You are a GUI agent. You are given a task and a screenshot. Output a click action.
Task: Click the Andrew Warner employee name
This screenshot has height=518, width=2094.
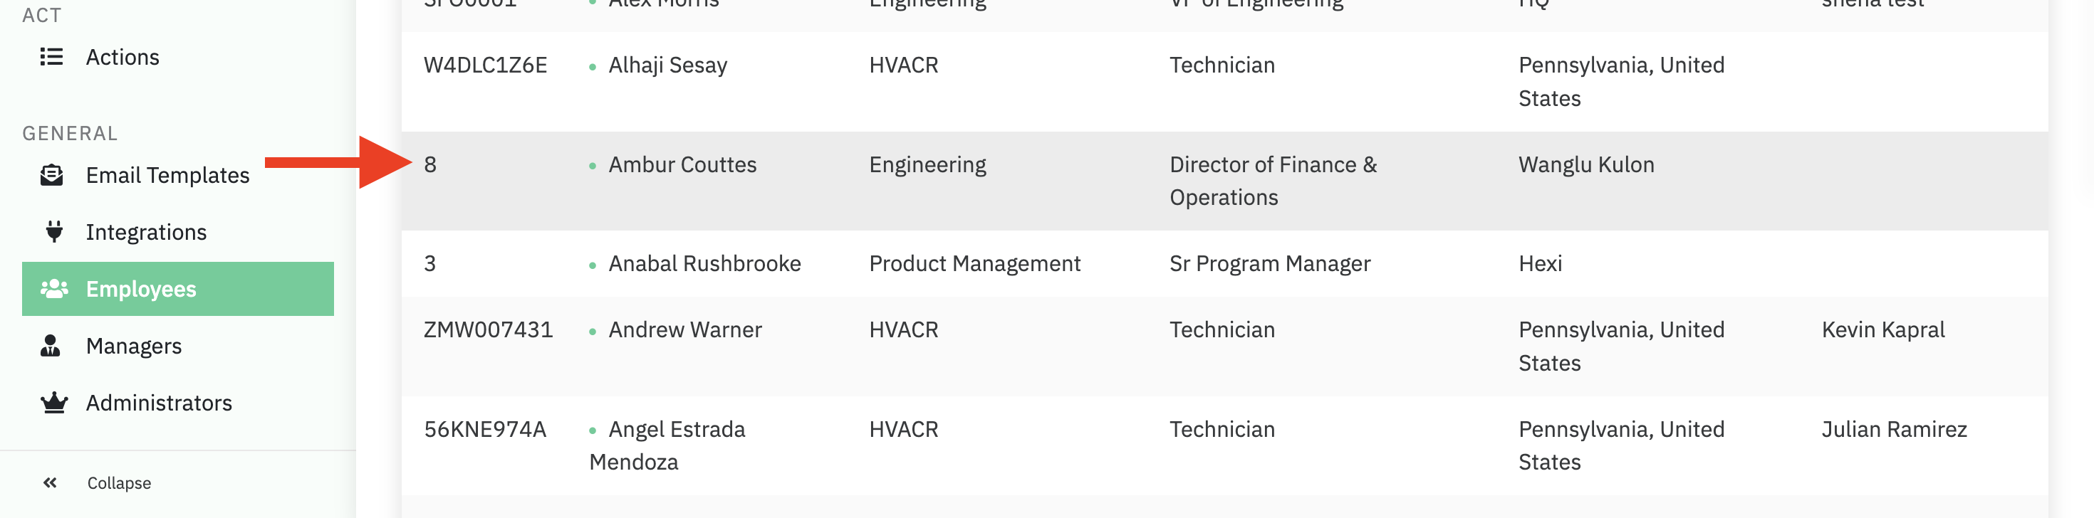684,329
